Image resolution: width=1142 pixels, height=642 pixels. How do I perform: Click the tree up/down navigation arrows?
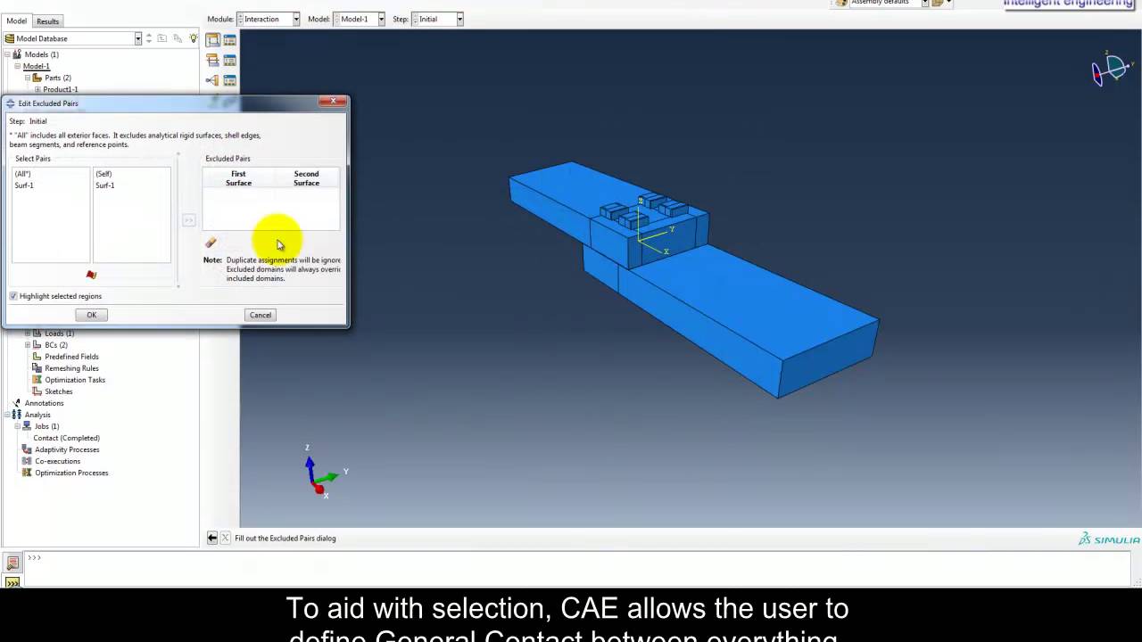(x=149, y=38)
